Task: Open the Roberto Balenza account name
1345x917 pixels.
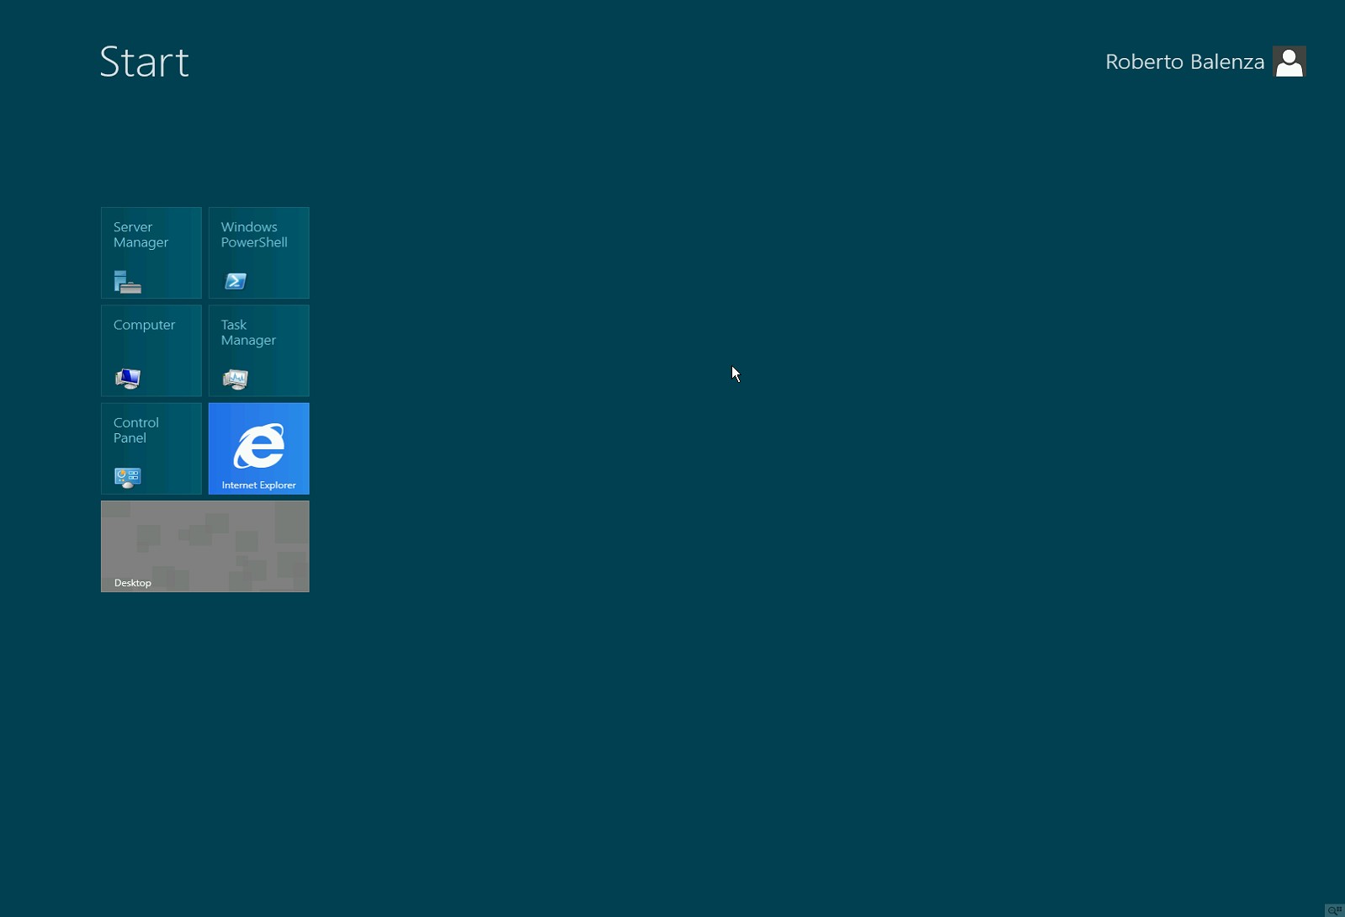Action: pos(1184,62)
